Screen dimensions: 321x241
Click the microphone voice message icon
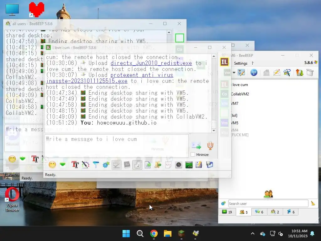(210, 145)
